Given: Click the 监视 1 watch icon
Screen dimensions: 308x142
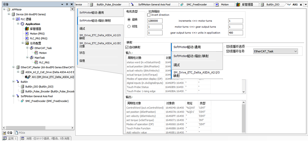Looking at the screenshot, I should click(x=5, y=138).
